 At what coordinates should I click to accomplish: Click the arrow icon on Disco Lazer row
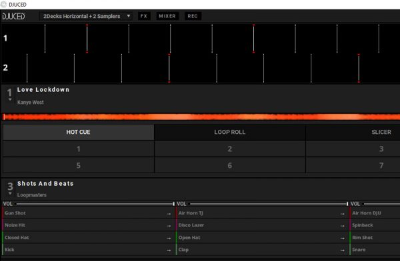click(343, 226)
